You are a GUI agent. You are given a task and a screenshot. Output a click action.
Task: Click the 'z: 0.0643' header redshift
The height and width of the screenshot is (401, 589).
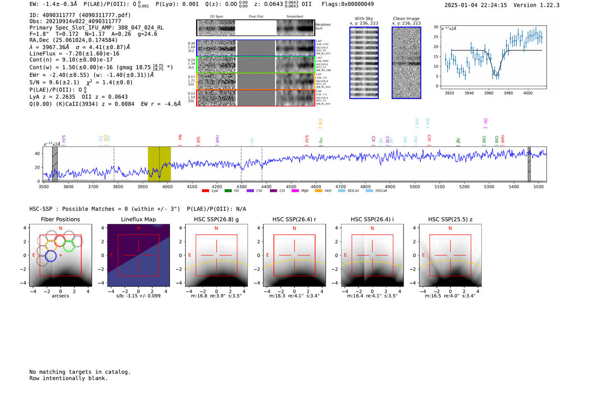[268, 4]
